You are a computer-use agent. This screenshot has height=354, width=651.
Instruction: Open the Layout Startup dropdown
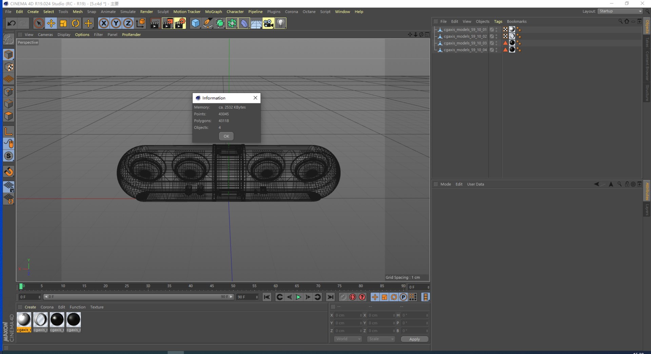click(x=620, y=11)
